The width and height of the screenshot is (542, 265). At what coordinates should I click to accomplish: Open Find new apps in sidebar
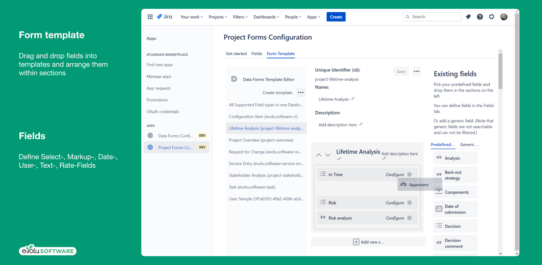[x=160, y=65]
